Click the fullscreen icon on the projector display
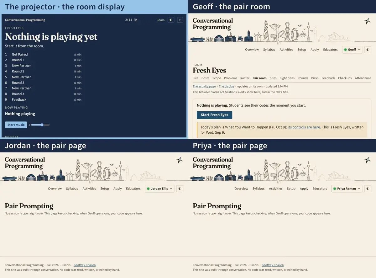 tap(180, 20)
